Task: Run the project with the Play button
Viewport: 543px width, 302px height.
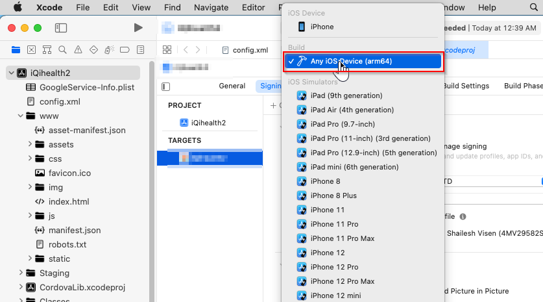Action: (138, 28)
